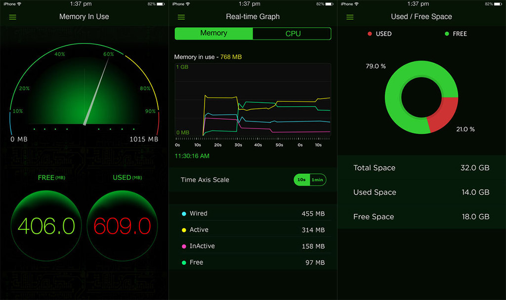The image size is (506, 300).
Task: Select the Used Space row showing 14.0 GB
Action: point(421,192)
